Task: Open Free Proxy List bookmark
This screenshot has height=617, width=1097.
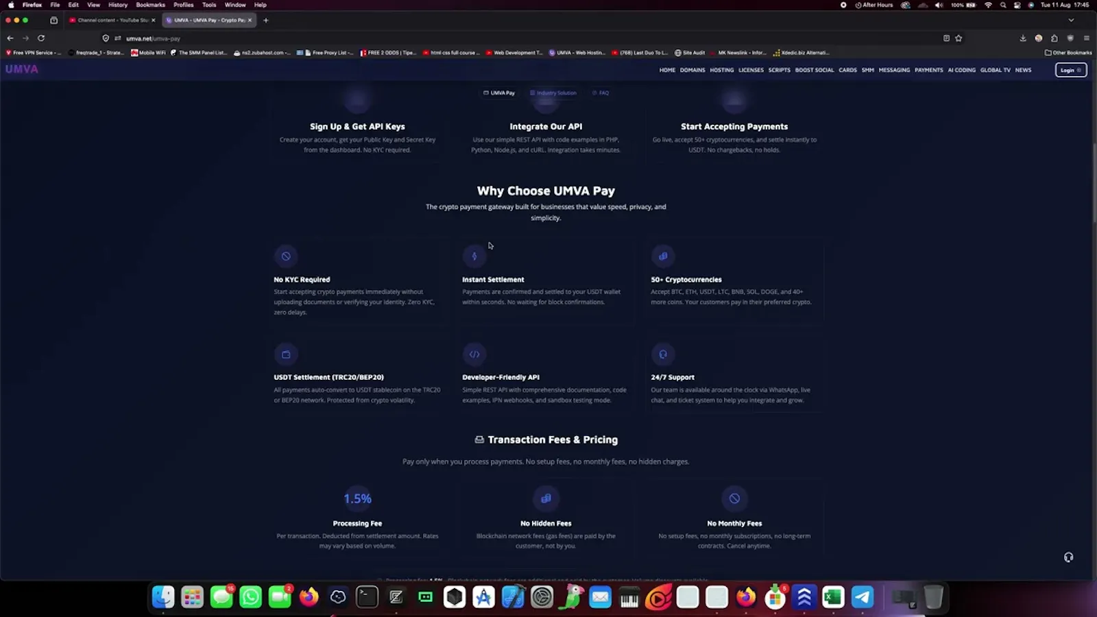Action: [325, 53]
